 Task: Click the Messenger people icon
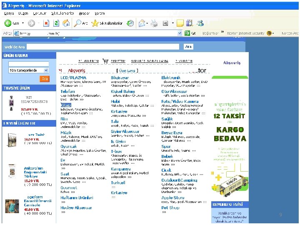[200, 23]
